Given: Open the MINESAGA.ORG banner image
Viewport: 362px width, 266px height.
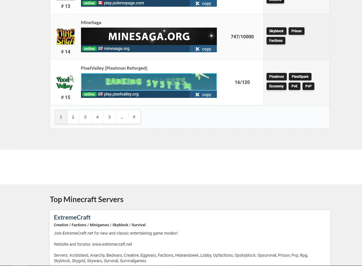Looking at the screenshot, I should tap(149, 36).
